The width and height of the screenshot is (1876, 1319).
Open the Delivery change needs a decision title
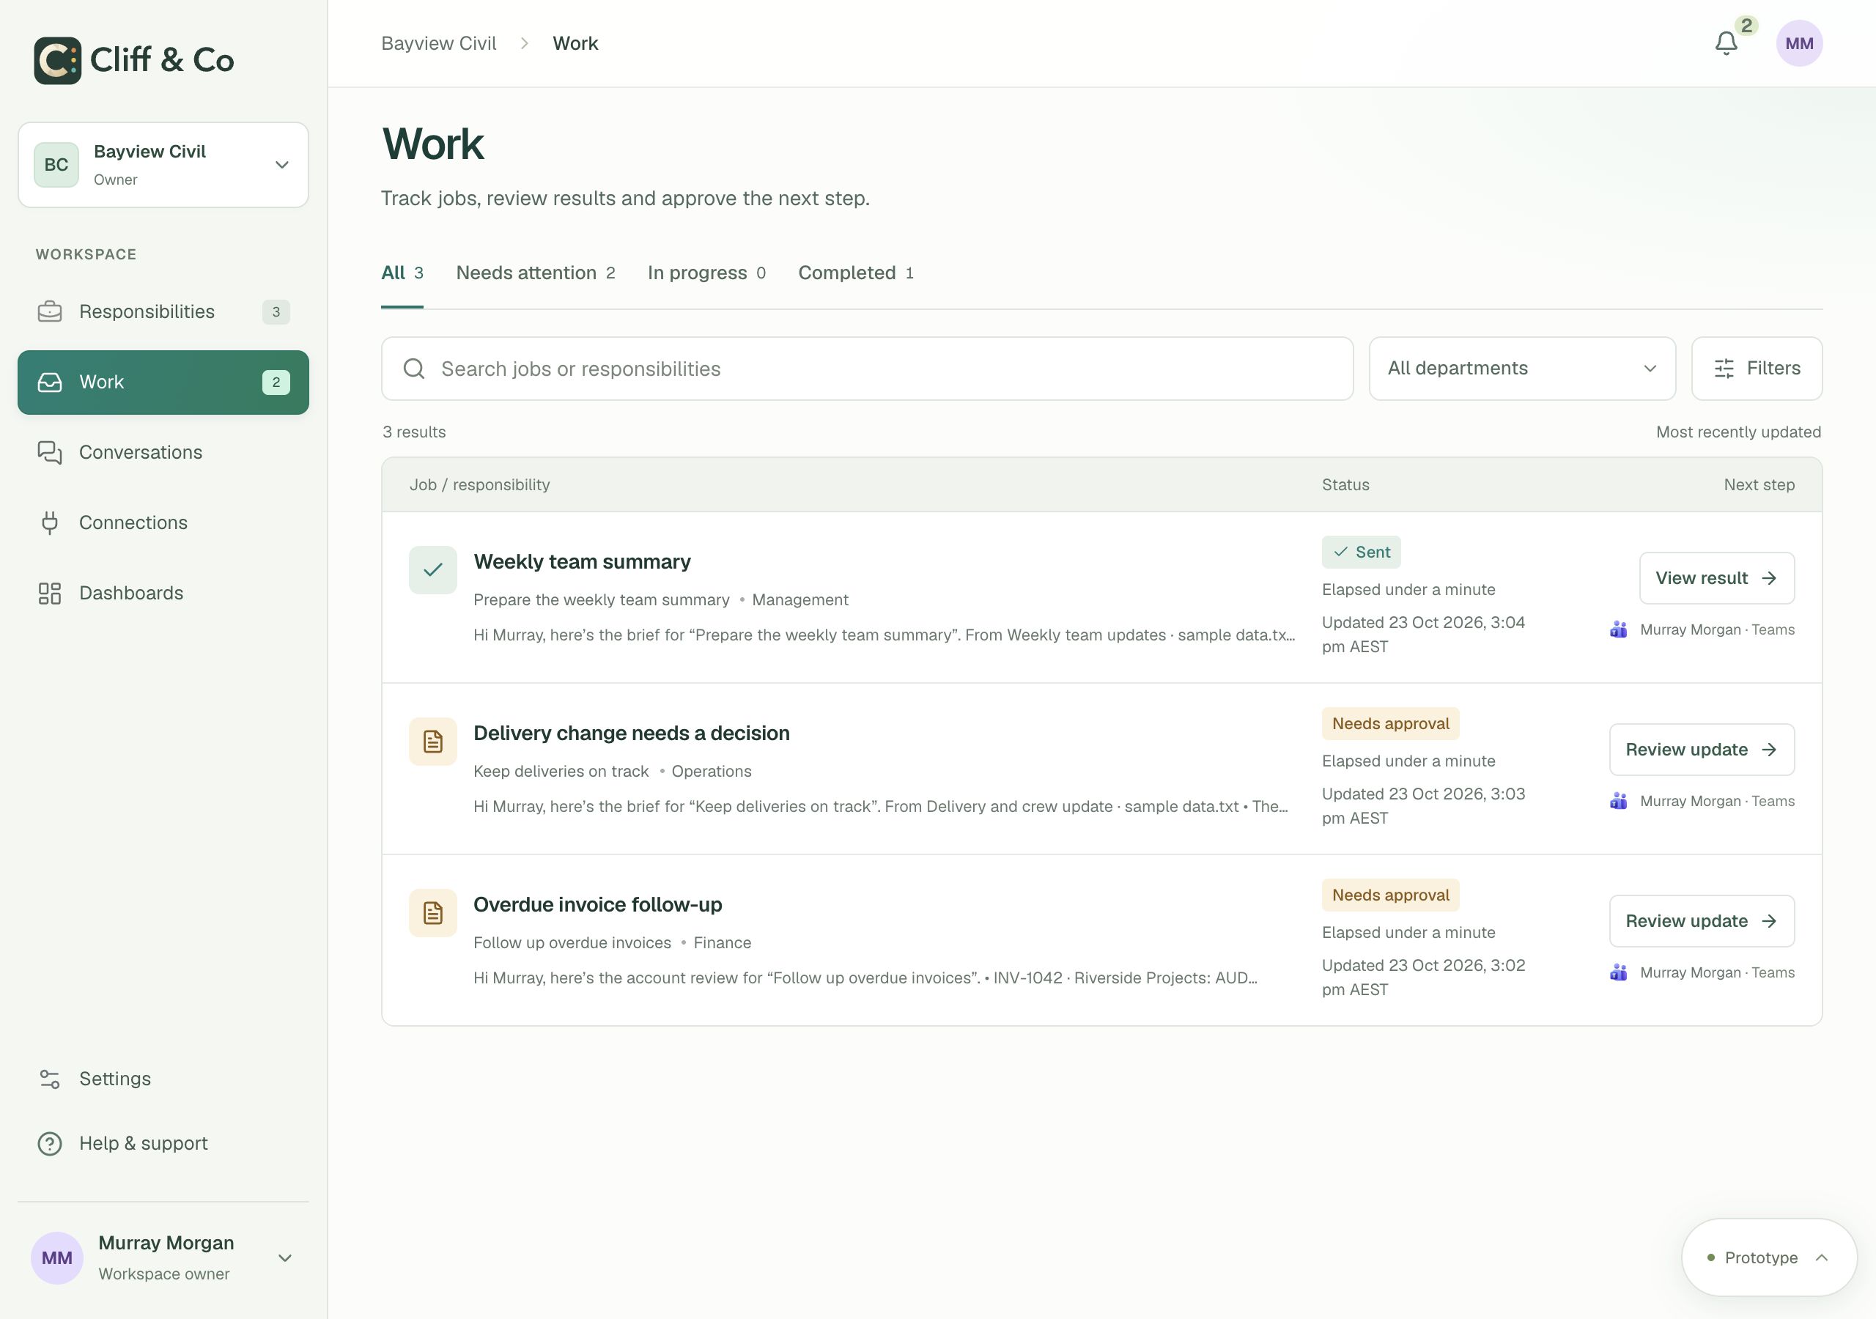point(632,733)
